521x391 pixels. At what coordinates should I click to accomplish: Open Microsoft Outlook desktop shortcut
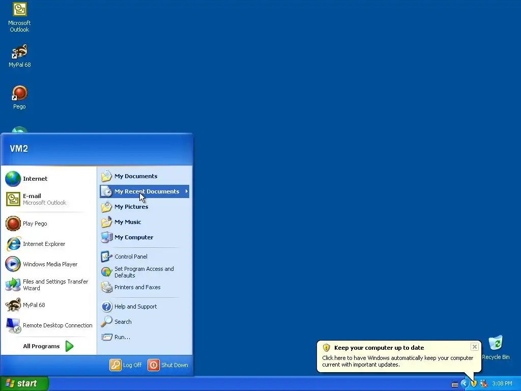(19, 17)
